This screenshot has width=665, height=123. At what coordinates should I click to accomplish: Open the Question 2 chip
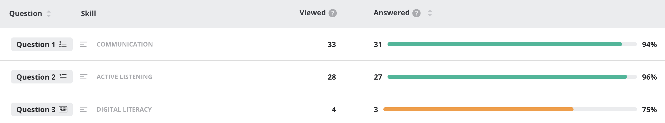click(42, 77)
